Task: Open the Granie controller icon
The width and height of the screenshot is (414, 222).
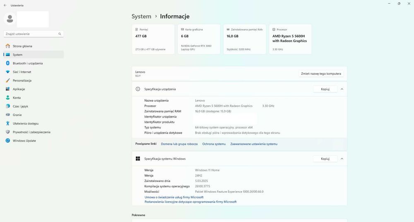Action: coord(7,115)
